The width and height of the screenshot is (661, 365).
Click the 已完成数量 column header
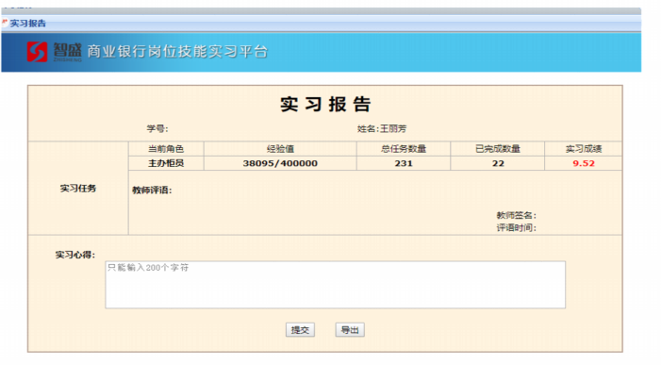pos(498,149)
